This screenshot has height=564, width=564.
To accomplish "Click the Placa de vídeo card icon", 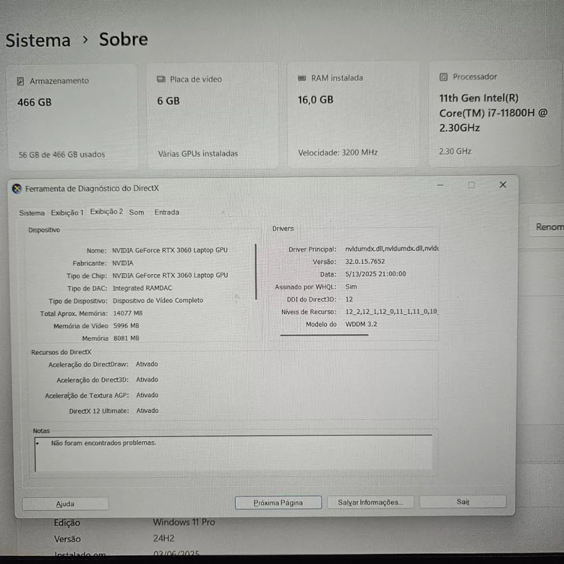I will pos(161,79).
